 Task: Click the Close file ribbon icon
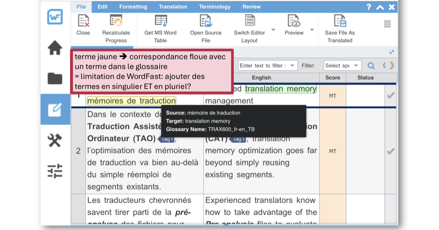tap(83, 21)
